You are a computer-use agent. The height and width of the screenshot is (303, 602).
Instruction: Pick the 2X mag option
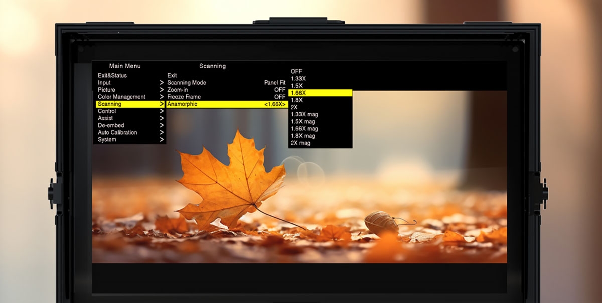click(x=300, y=143)
